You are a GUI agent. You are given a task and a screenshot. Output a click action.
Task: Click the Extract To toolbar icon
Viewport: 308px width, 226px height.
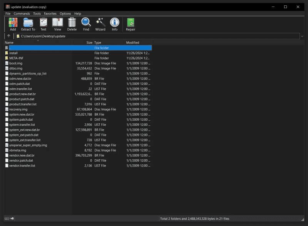[28, 24]
